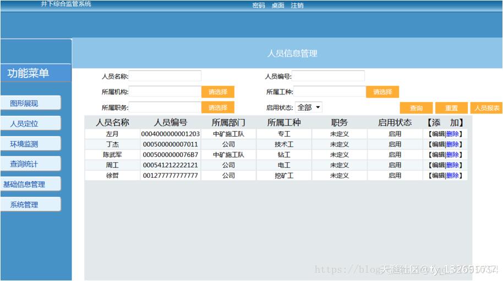503x281 pixels.
Task: Click the 人员信息管理 page title
Action: pyautogui.click(x=292, y=53)
